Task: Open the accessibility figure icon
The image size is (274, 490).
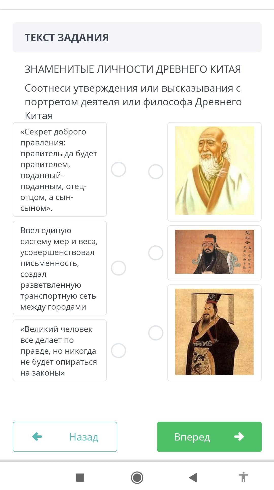Action: [243, 477]
